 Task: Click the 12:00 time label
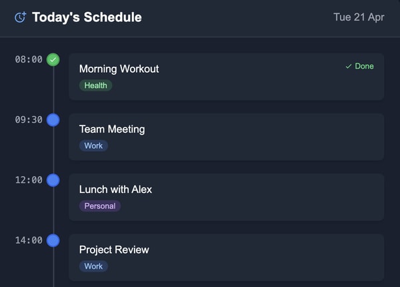29,180
